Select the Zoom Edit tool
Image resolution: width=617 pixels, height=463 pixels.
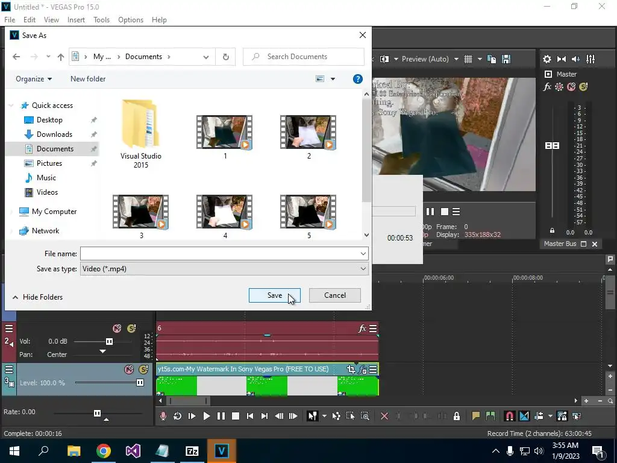click(x=365, y=416)
